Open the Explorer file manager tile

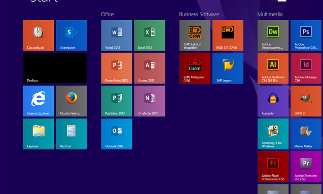39,134
